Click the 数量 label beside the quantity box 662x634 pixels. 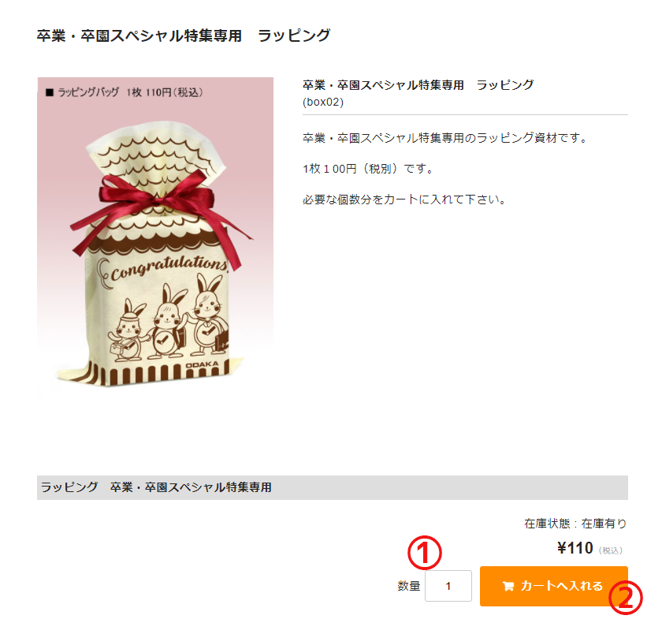(x=409, y=586)
